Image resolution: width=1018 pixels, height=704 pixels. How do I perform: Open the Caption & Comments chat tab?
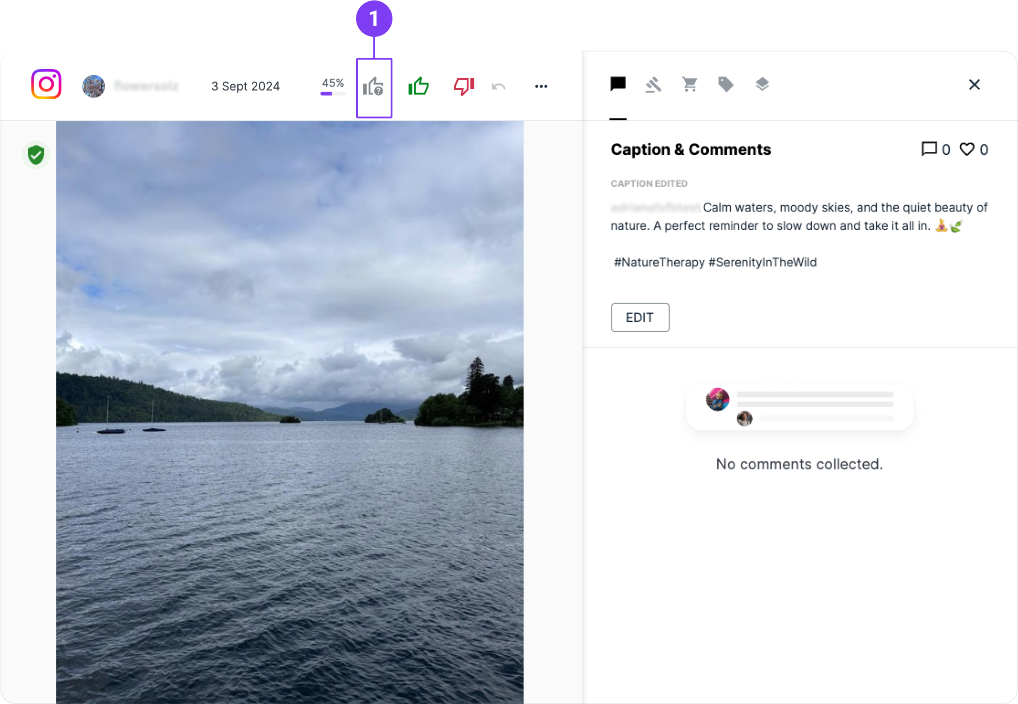click(618, 84)
